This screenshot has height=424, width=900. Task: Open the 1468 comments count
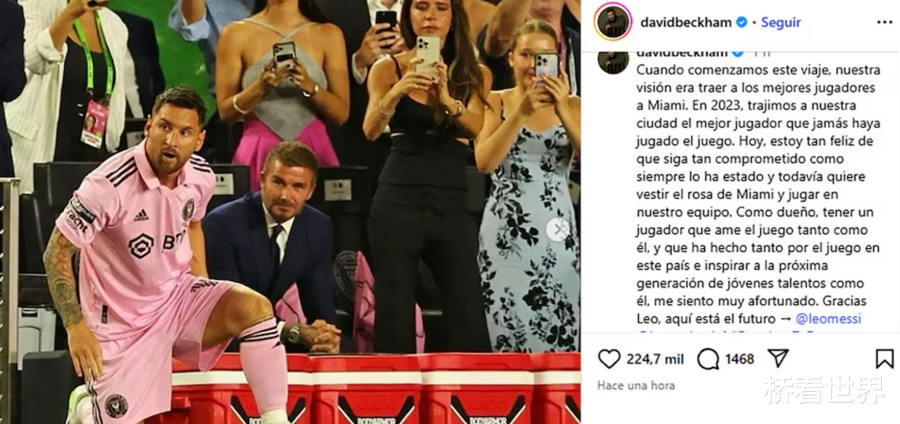[739, 359]
